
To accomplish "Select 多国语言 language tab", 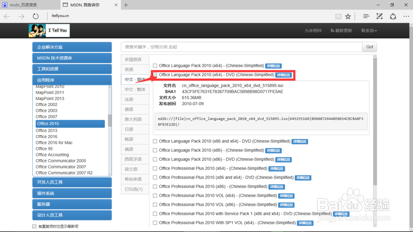I will point(135,59).
